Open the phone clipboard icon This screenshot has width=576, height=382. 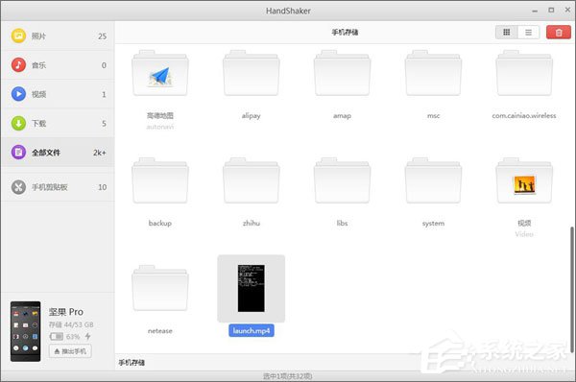click(x=18, y=187)
